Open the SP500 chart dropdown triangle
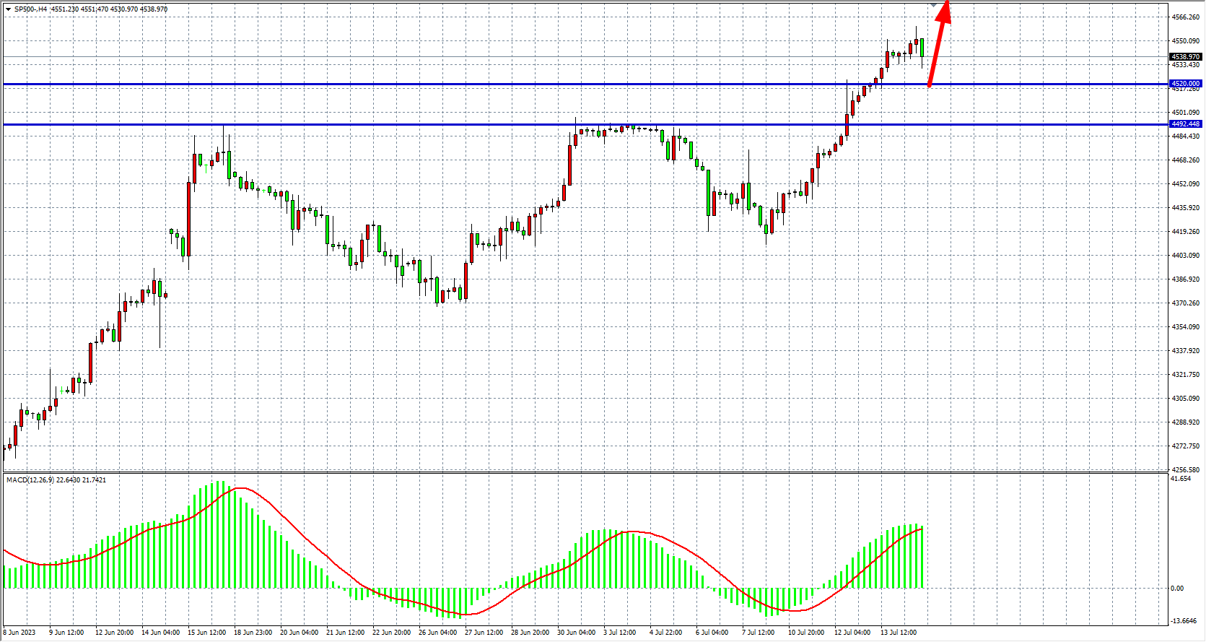 pos(8,9)
